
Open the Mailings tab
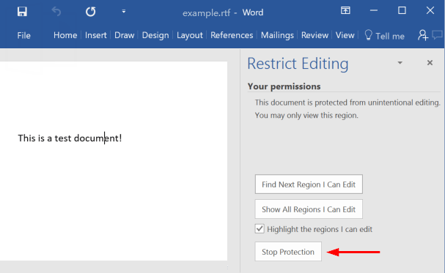(277, 35)
